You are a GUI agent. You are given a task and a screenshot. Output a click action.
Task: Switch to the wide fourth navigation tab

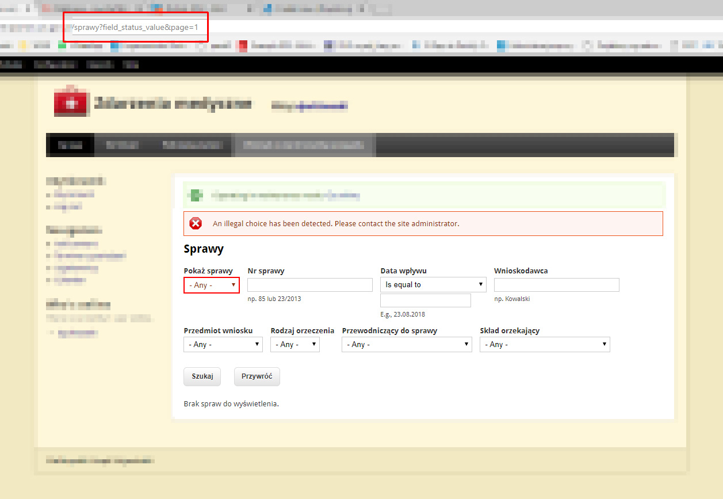304,144
